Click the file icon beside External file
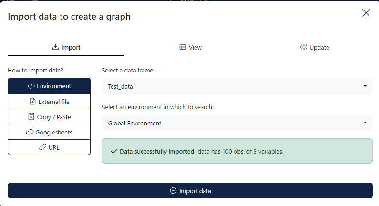Image resolution: width=379 pixels, height=206 pixels. tap(32, 102)
